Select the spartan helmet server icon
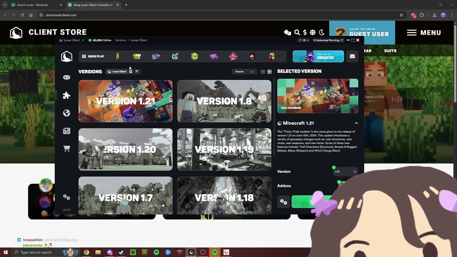This screenshot has width=457, height=257. 252,56
